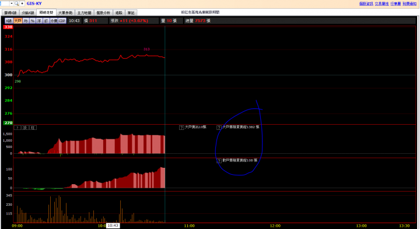This screenshot has width=420, height=229.
Task: Click the ? icon beside 大戶賣出10張
Action: (181, 128)
